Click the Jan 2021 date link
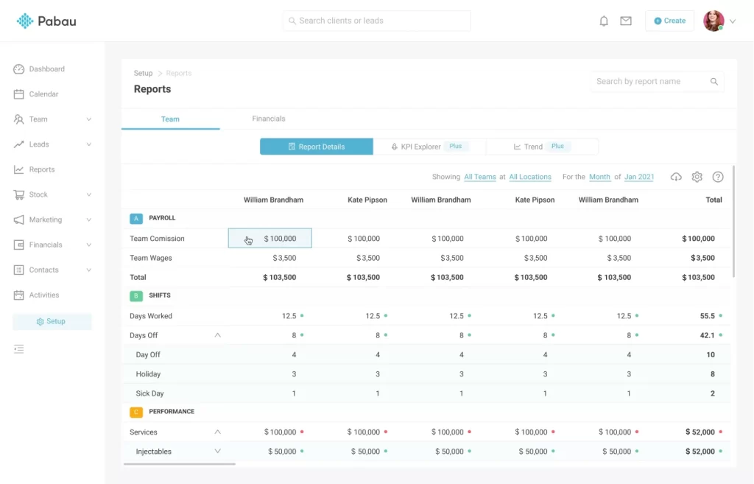The width and height of the screenshot is (754, 484). click(639, 178)
